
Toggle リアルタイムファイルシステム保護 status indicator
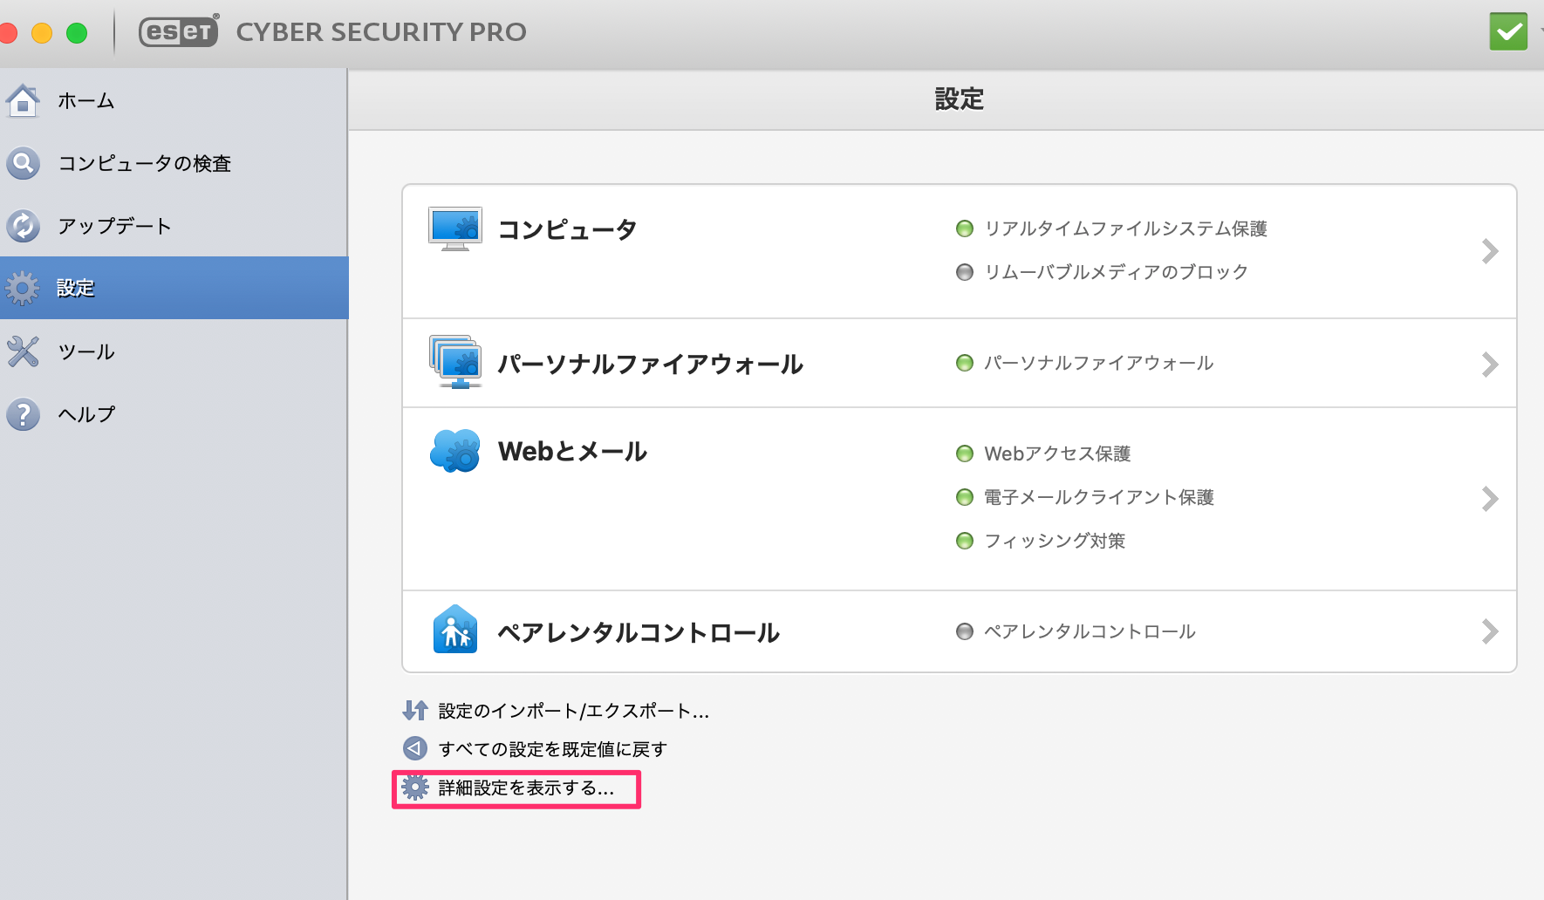964,228
